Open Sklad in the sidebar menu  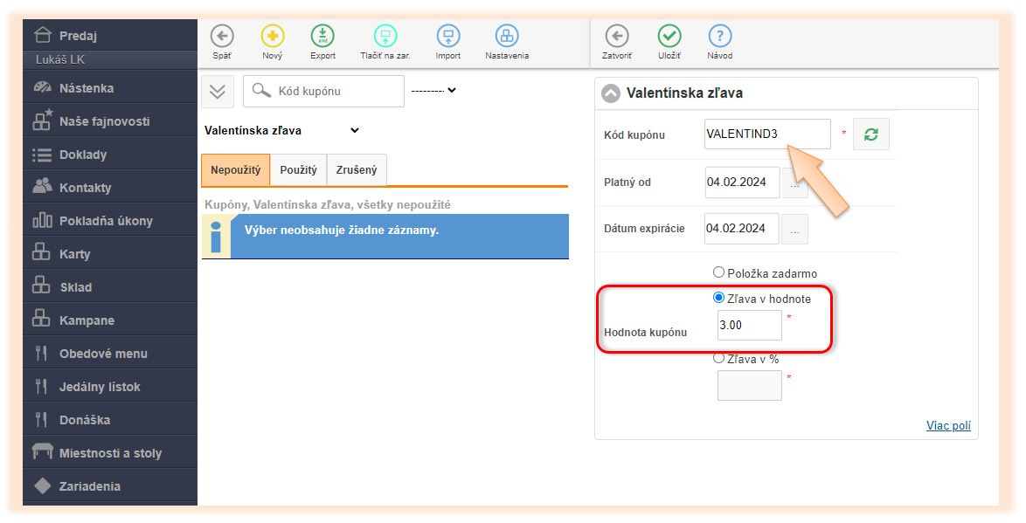point(75,287)
